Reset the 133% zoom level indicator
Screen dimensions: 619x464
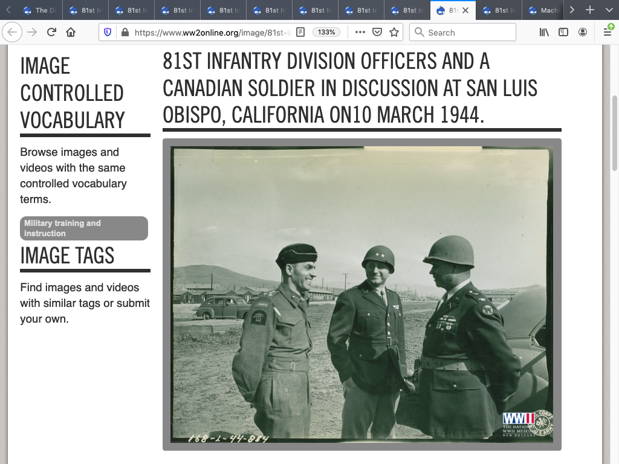click(x=326, y=33)
